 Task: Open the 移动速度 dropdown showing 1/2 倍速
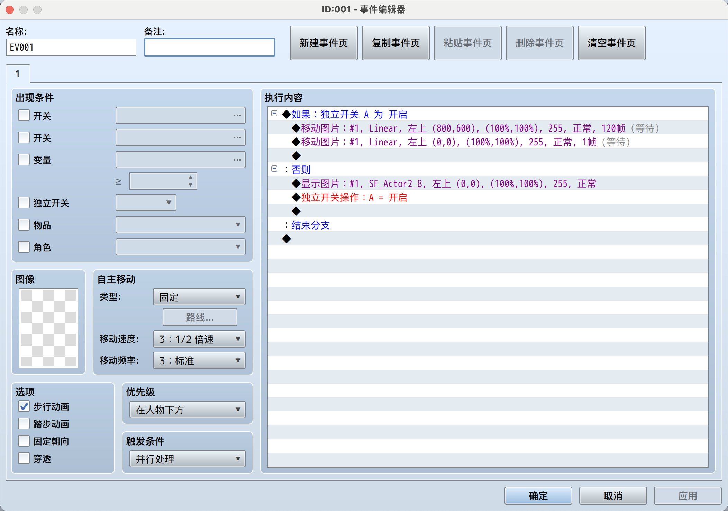(199, 339)
